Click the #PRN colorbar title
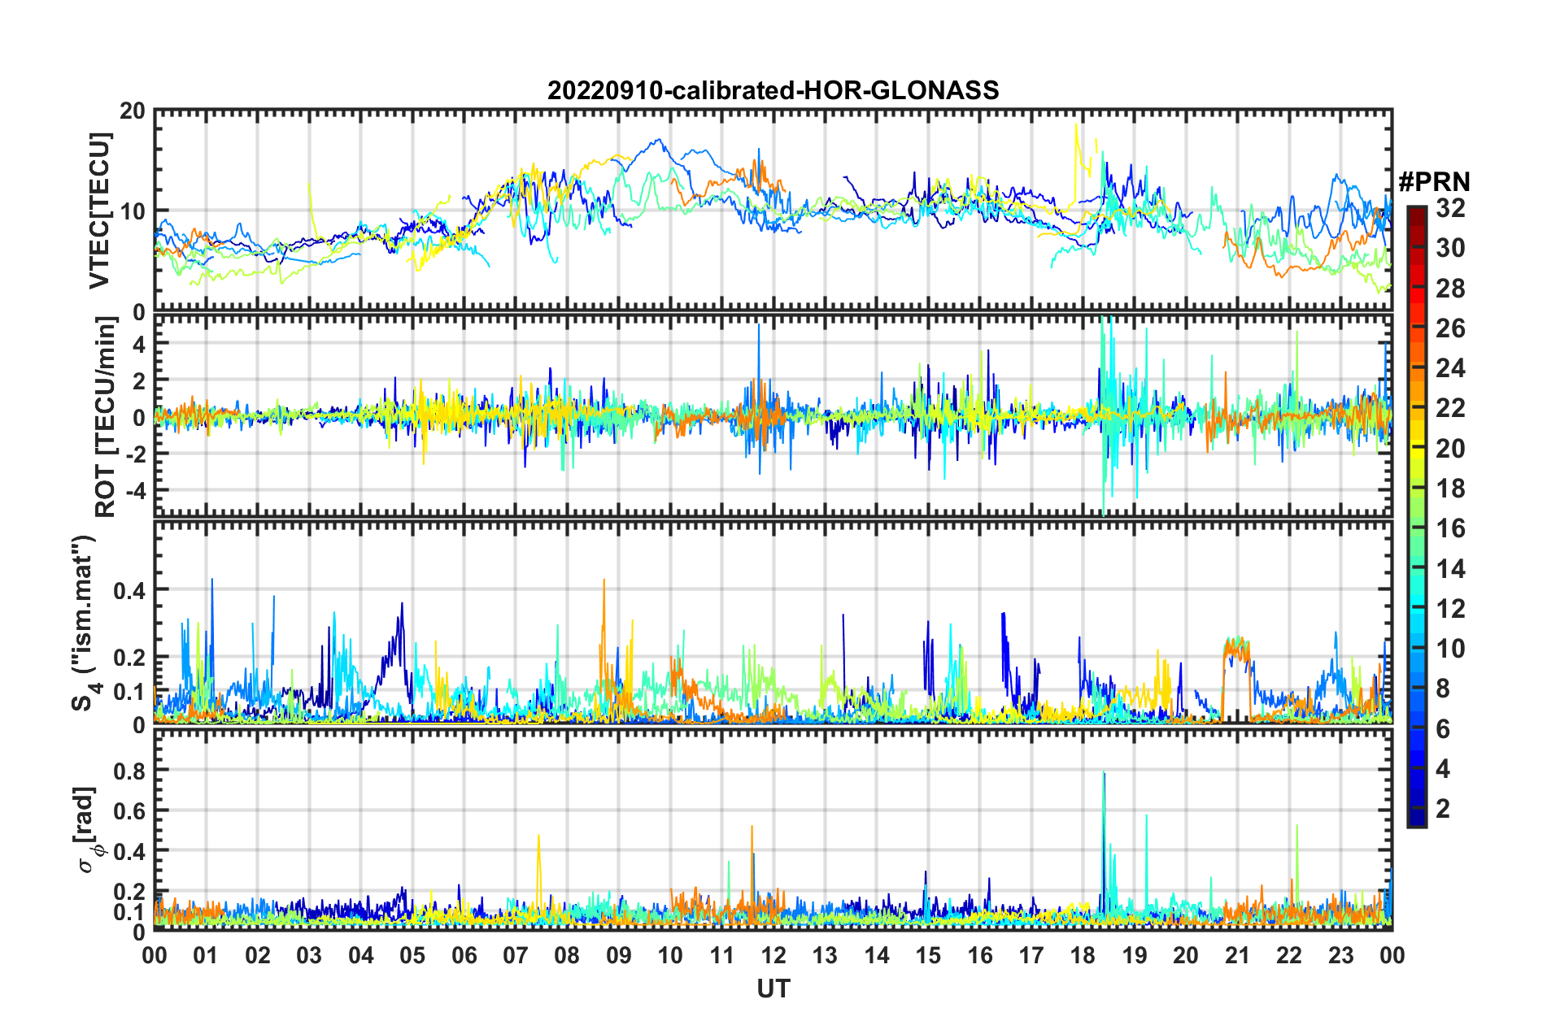Screen dimensions: 1547x1034 coord(1434,181)
